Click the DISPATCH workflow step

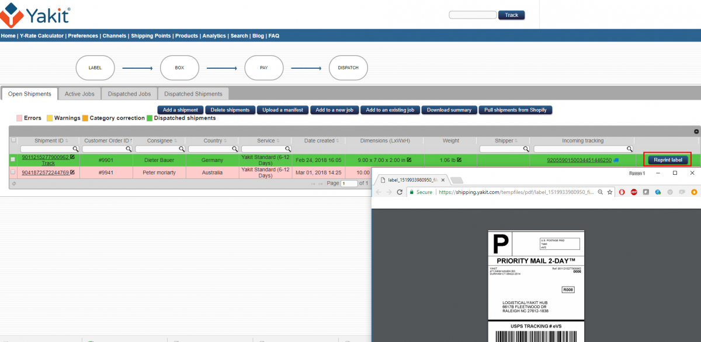[x=348, y=68]
